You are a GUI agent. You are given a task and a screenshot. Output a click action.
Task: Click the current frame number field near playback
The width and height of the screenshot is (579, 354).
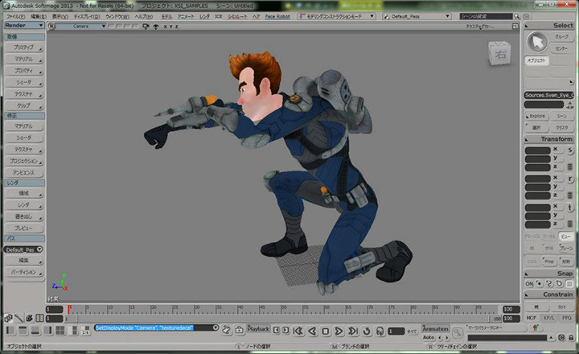pyautogui.click(x=396, y=331)
